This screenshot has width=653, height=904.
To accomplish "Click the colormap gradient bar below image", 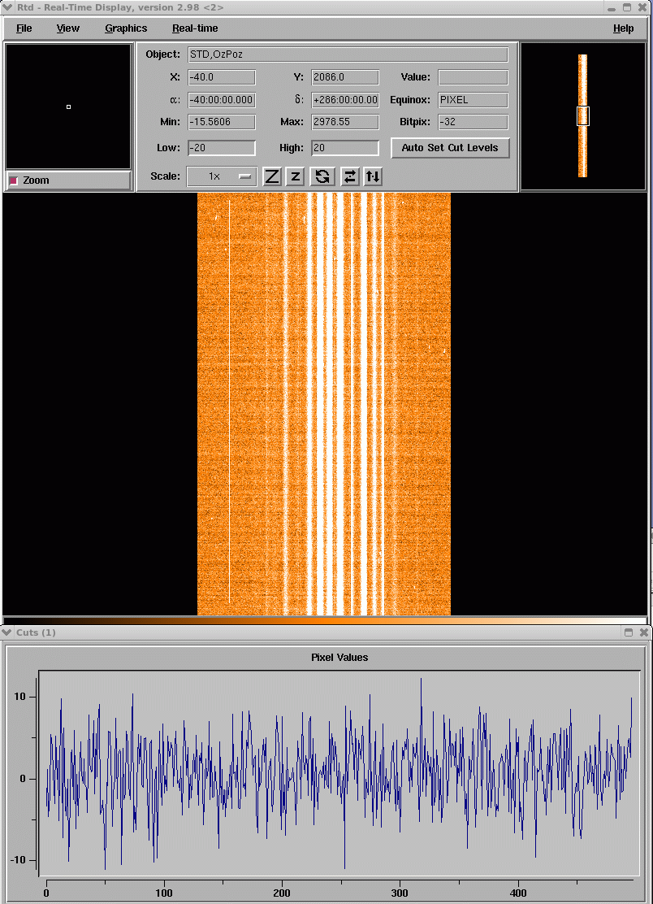I will coord(325,620).
